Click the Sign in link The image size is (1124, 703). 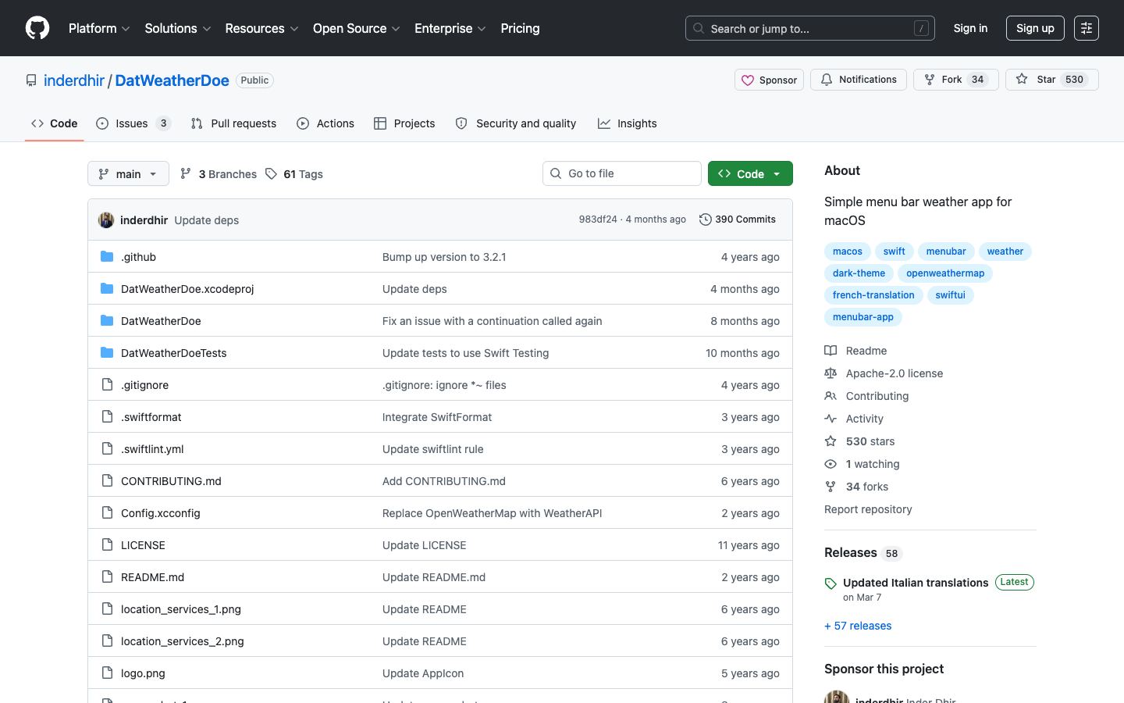point(970,28)
